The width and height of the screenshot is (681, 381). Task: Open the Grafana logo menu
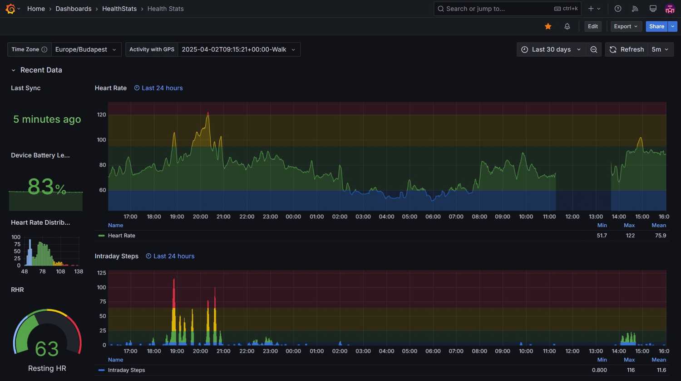(10, 9)
